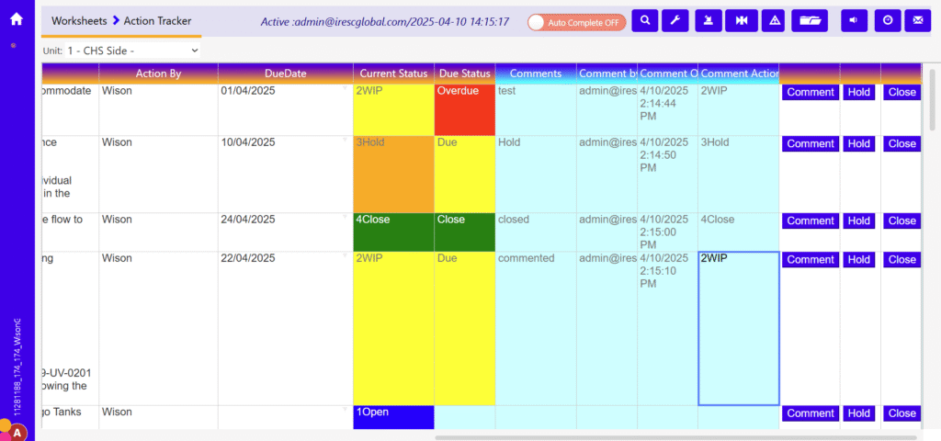941x441 pixels.
Task: Open the envelope mail icon
Action: 916,20
